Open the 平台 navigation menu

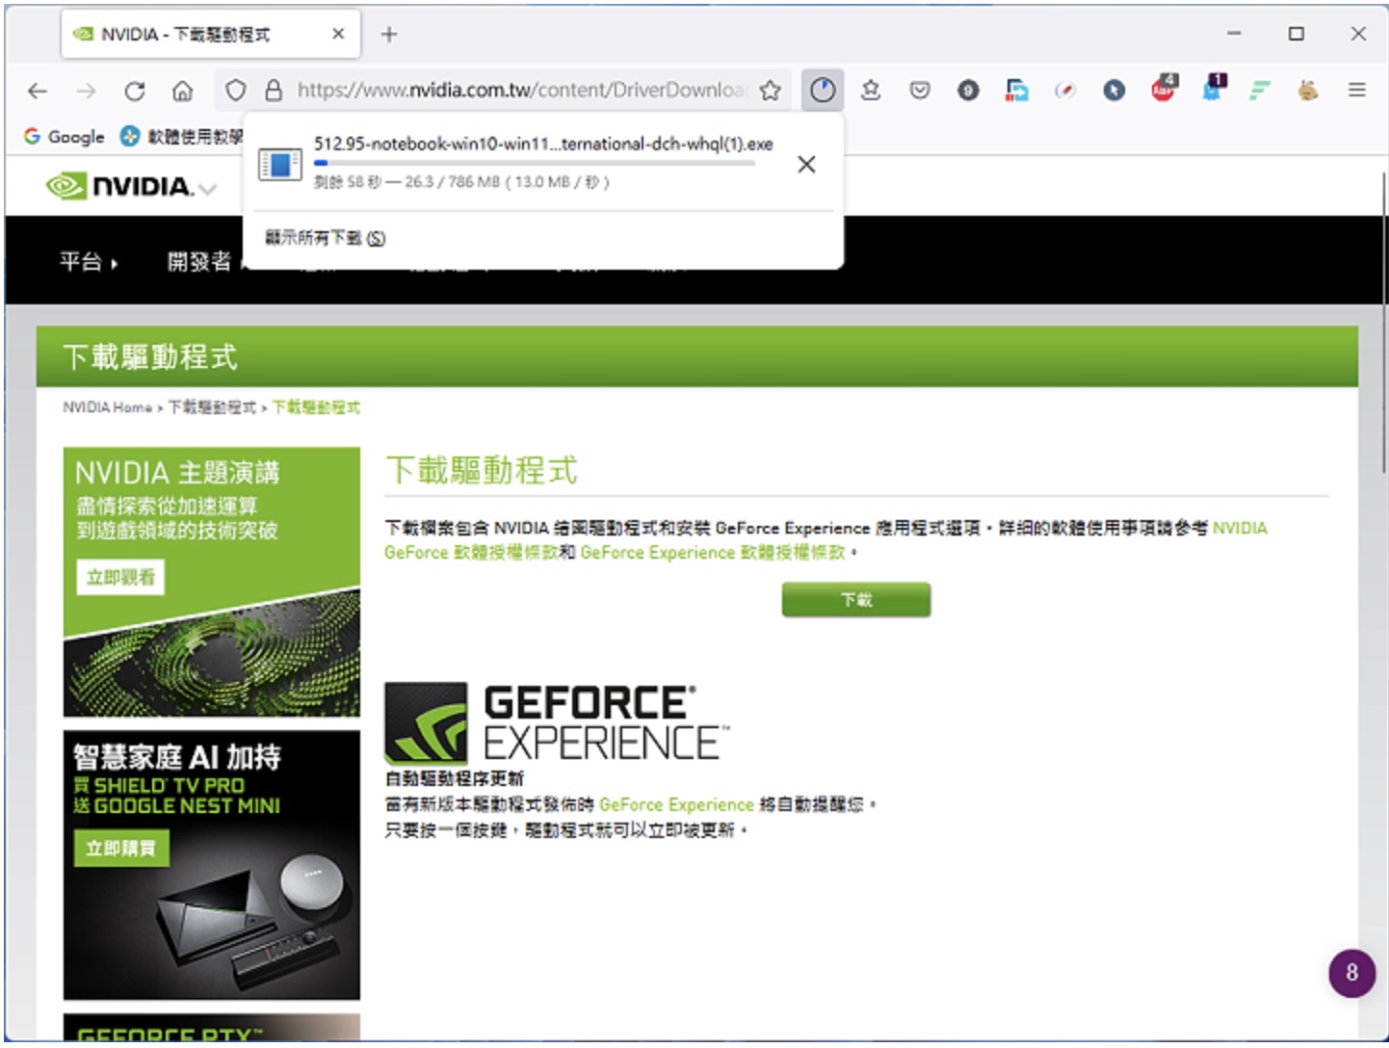tap(89, 262)
